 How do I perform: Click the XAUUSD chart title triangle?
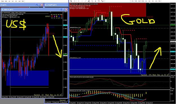(x=70, y=4)
